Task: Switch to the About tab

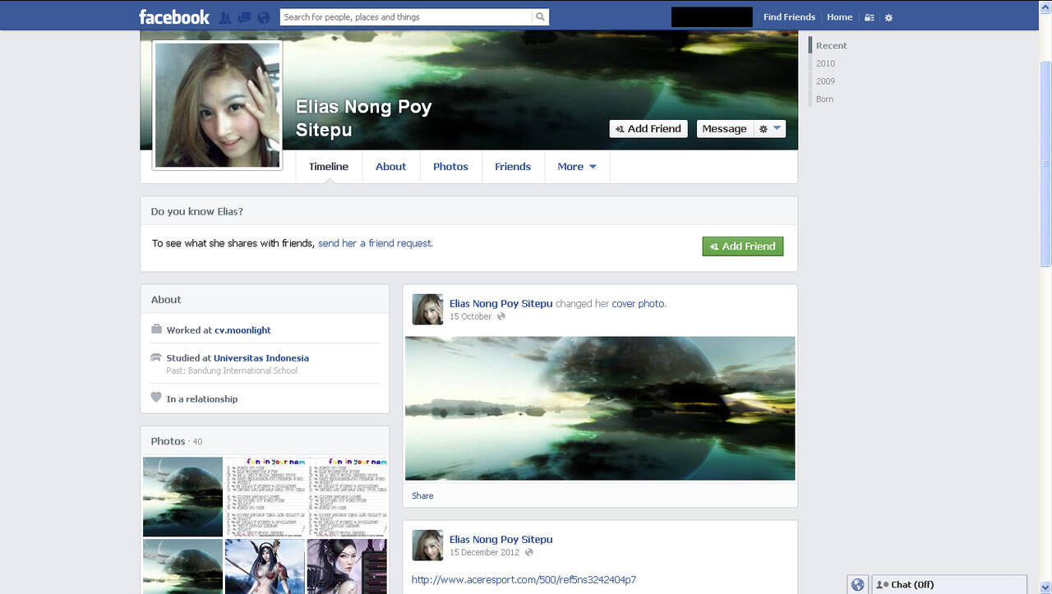Action: coord(390,167)
